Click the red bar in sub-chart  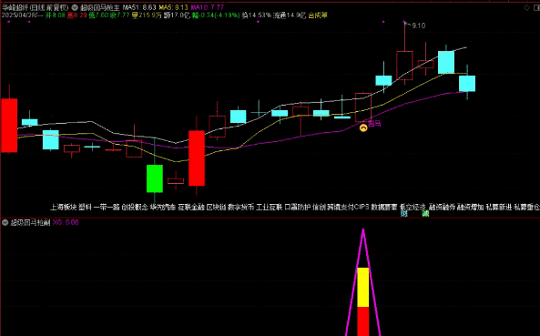click(x=363, y=321)
